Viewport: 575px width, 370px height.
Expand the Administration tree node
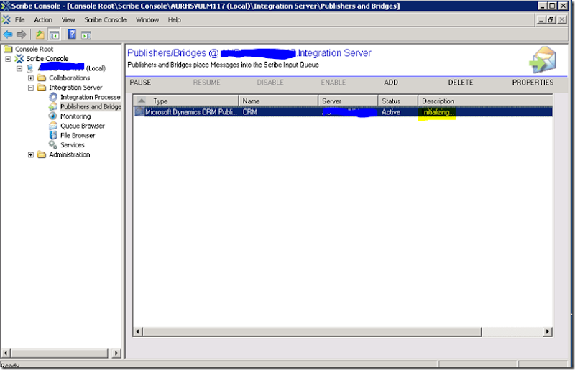[x=31, y=154]
